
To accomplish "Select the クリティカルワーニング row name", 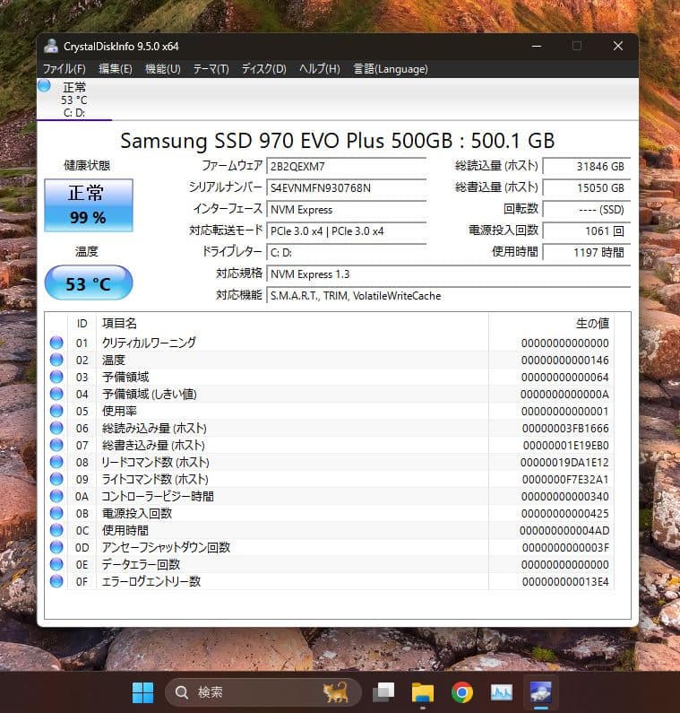I will click(149, 343).
